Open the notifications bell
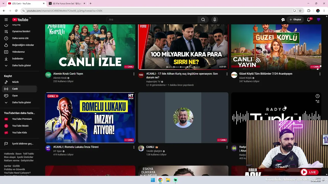The height and width of the screenshot is (184, 328). click(x=309, y=20)
